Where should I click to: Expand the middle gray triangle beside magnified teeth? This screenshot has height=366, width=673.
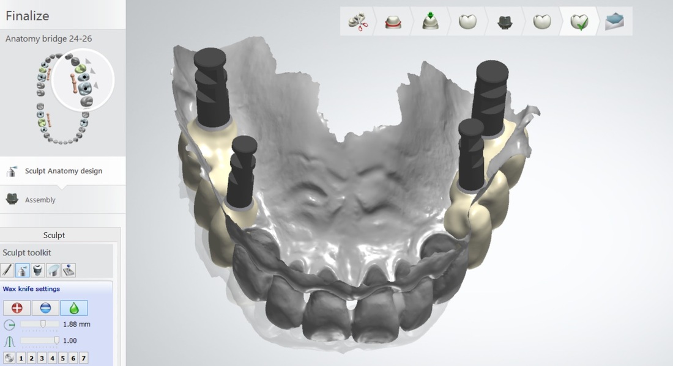[93, 71]
